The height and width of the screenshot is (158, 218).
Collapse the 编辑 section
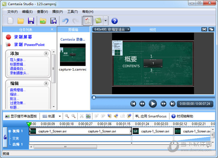46,84
